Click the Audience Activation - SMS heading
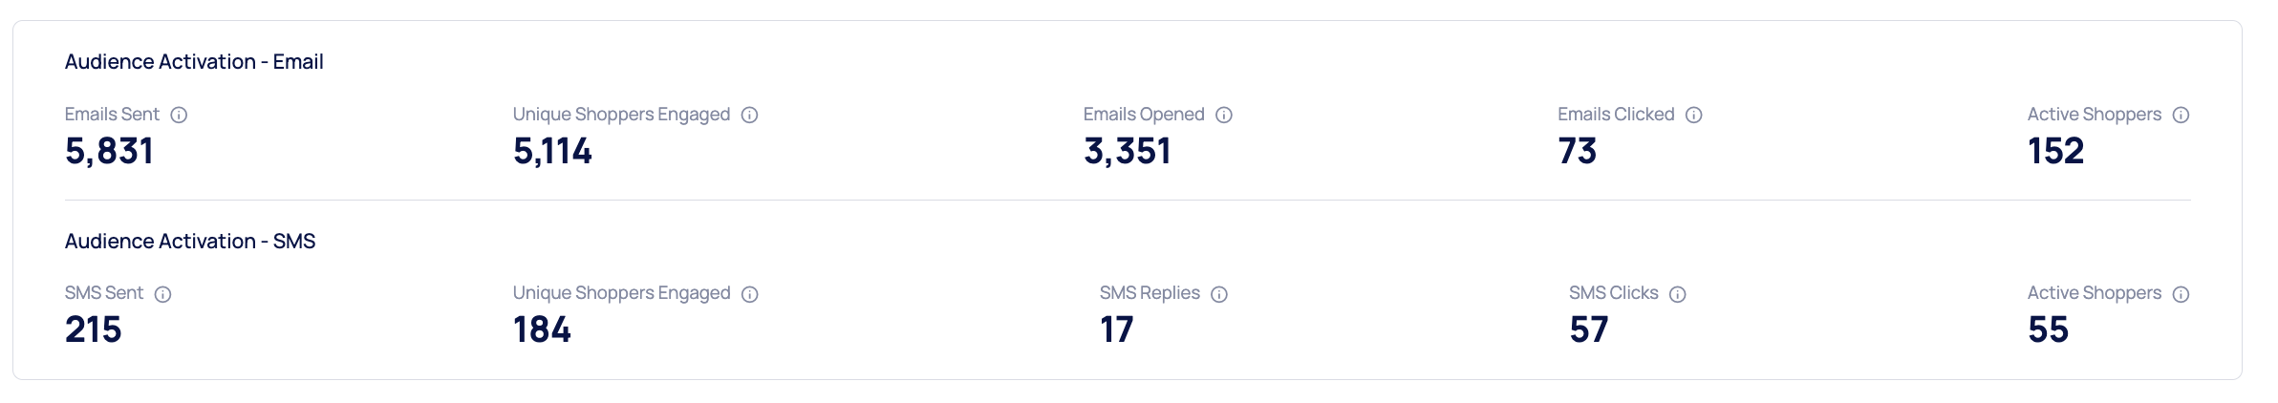Viewport: 2278px width, 403px height. [x=190, y=242]
